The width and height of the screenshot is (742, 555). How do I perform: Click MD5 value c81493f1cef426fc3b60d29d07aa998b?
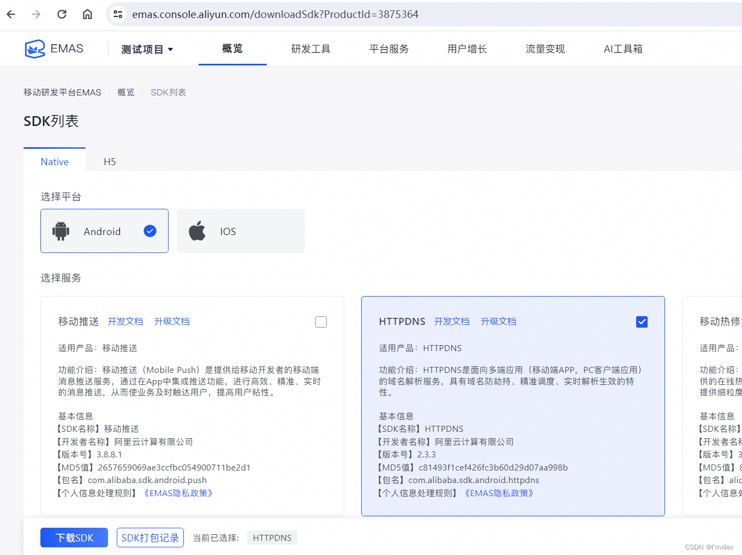pyautogui.click(x=493, y=467)
